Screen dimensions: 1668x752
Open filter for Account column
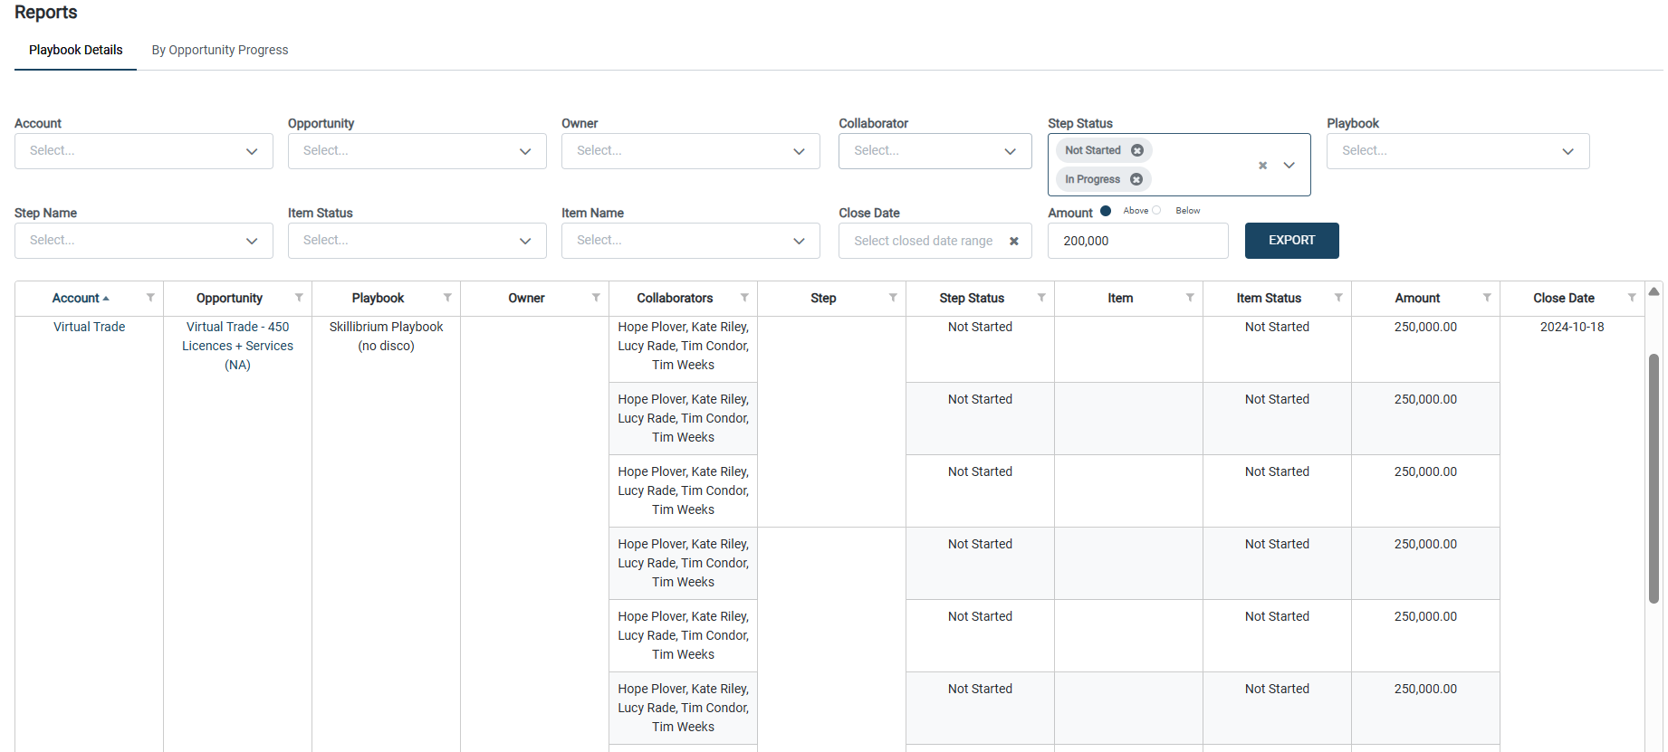pyautogui.click(x=150, y=298)
